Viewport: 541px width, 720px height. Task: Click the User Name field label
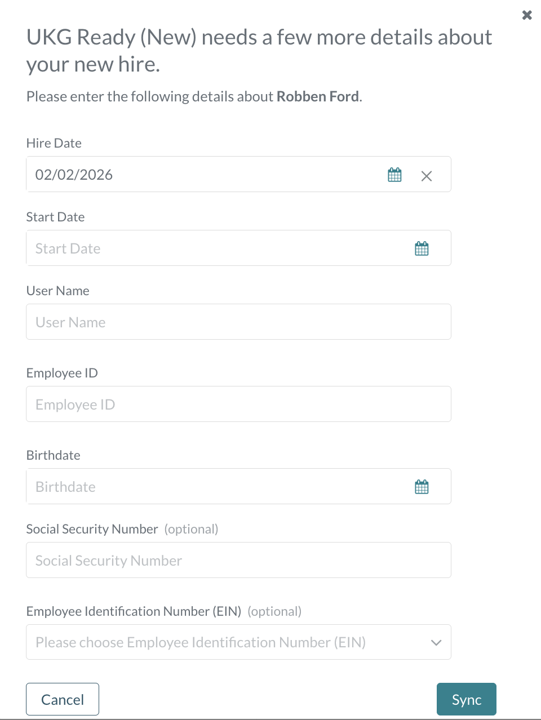(x=57, y=291)
